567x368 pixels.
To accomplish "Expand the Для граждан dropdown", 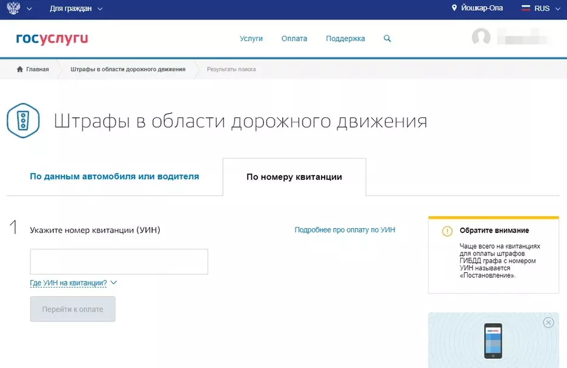I will 76,8.
